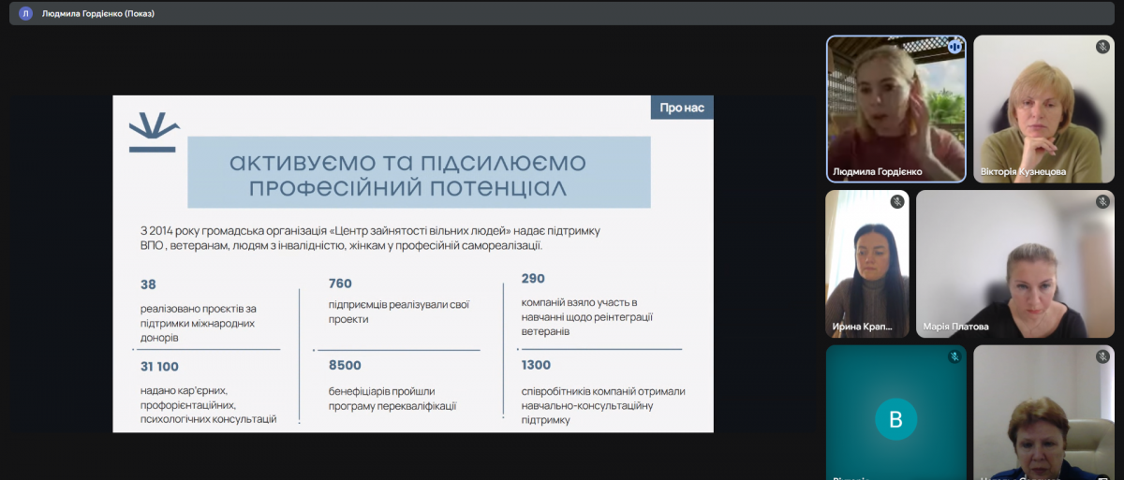Screen dimensions: 1124x480
Task: Click the speaking indicator on Людмила Гордієнко's tile
Action: pos(955,46)
